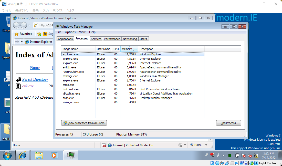Select the PAsrFwUbMt.exe process
282x166 pixels.
pos(133,72)
